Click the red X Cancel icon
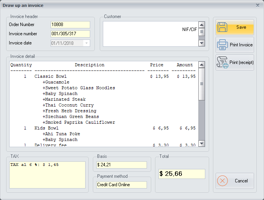 (223, 181)
